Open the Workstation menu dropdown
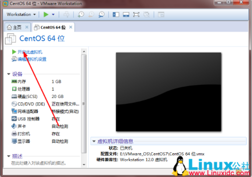252x177 pixels. [21, 15]
